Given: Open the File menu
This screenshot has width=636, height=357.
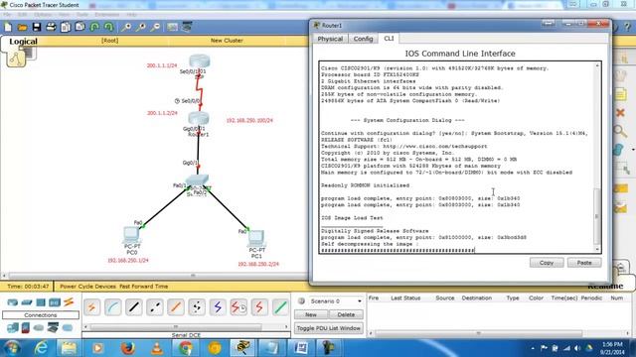Looking at the screenshot, I should pos(7,15).
